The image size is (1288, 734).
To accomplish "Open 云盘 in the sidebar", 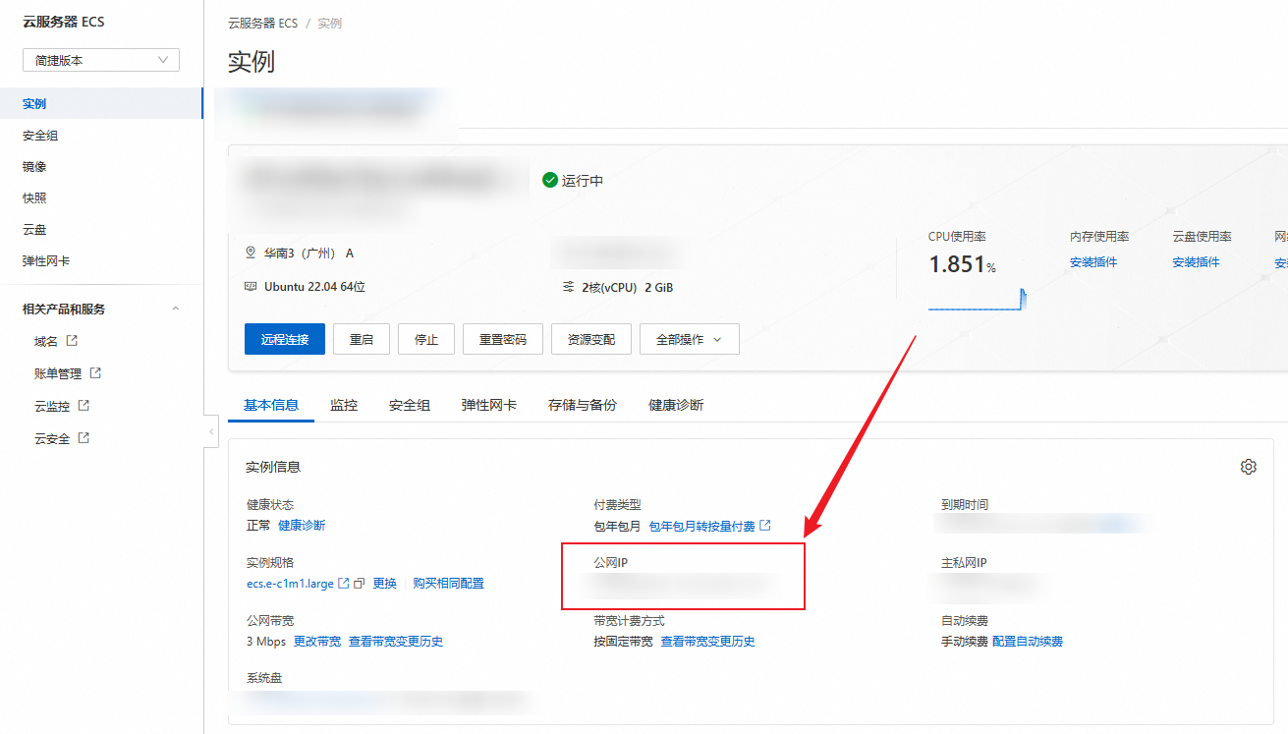I will (34, 229).
